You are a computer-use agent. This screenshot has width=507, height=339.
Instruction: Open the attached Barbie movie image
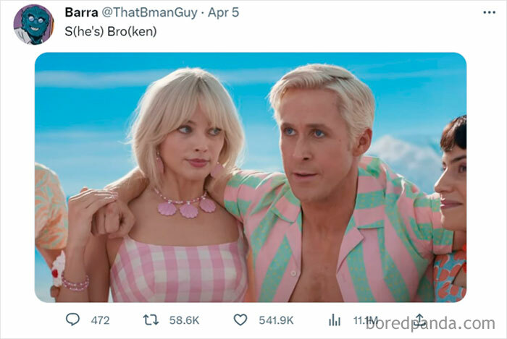[251, 177]
